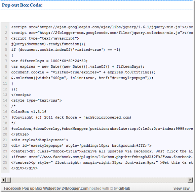Click line number 5 in the gutter

pos(6,50)
